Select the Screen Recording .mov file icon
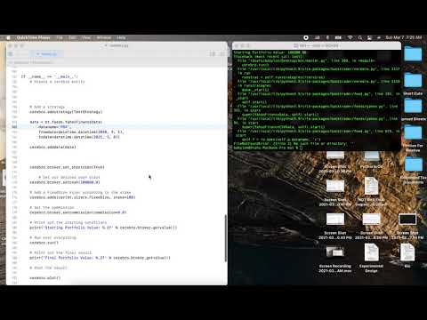Screen dimensions: 427x320 335,252
